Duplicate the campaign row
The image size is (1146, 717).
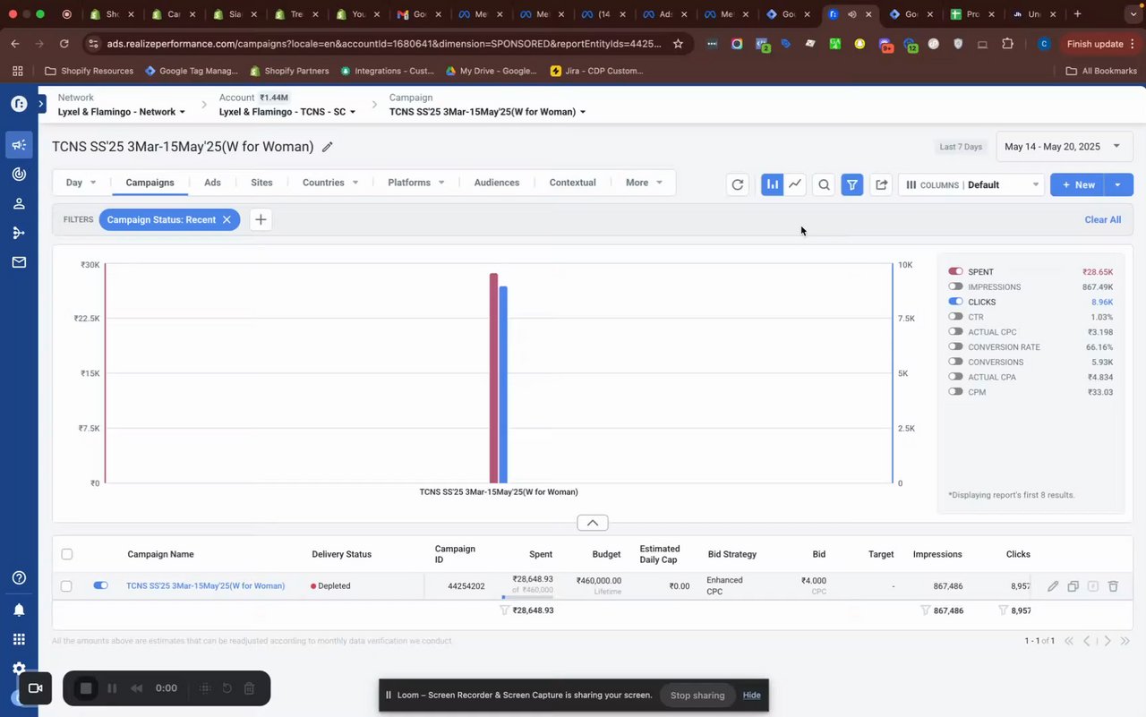coord(1073,586)
